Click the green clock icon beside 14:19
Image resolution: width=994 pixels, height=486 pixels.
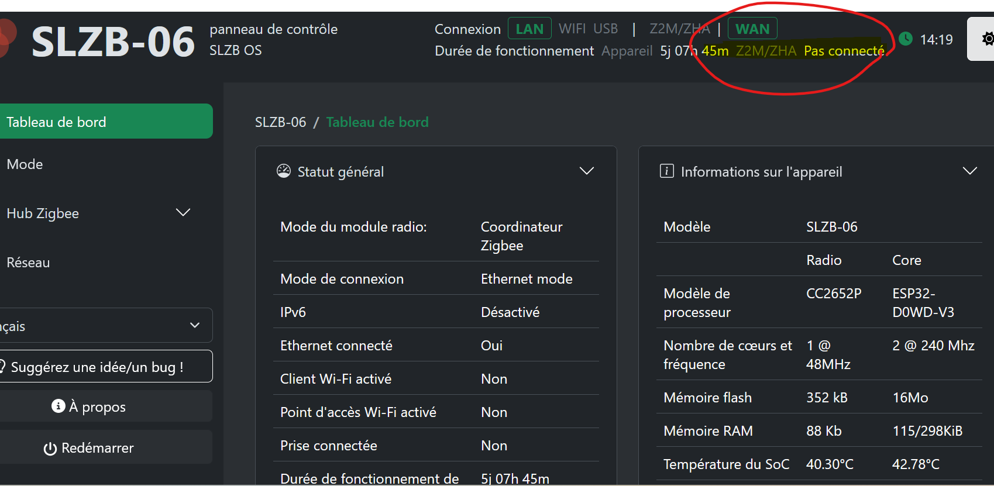[x=906, y=39]
